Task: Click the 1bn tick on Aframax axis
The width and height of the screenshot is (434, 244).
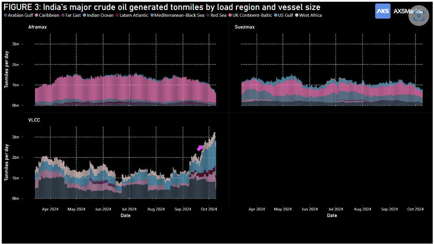Action: [16, 85]
